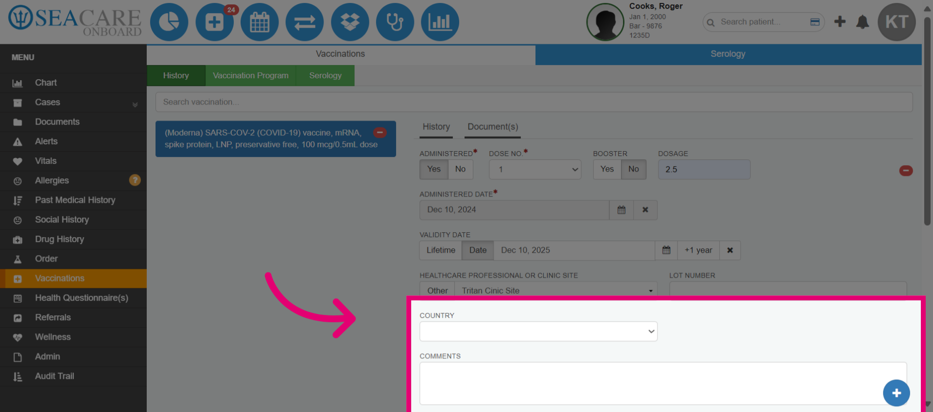Select the Vaccination Program sub-tab
Screen dimensions: 933x412
(x=251, y=76)
